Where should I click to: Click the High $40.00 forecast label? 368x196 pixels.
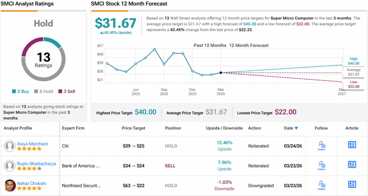[x=353, y=61]
